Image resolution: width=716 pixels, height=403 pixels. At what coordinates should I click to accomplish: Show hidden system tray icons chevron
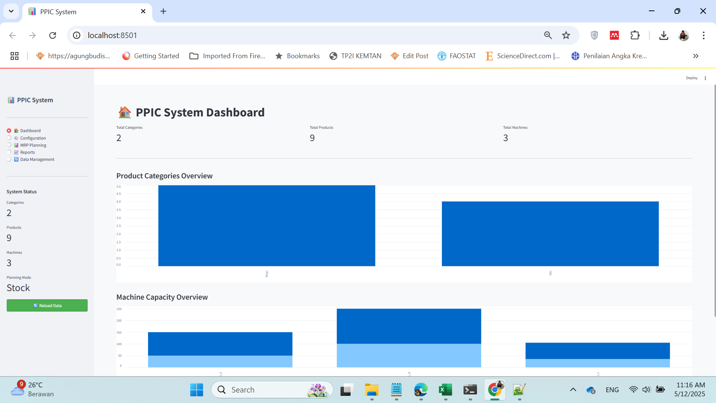click(x=573, y=390)
